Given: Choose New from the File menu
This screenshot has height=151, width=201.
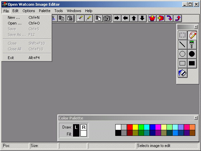Looking at the screenshot, I should [14, 17].
